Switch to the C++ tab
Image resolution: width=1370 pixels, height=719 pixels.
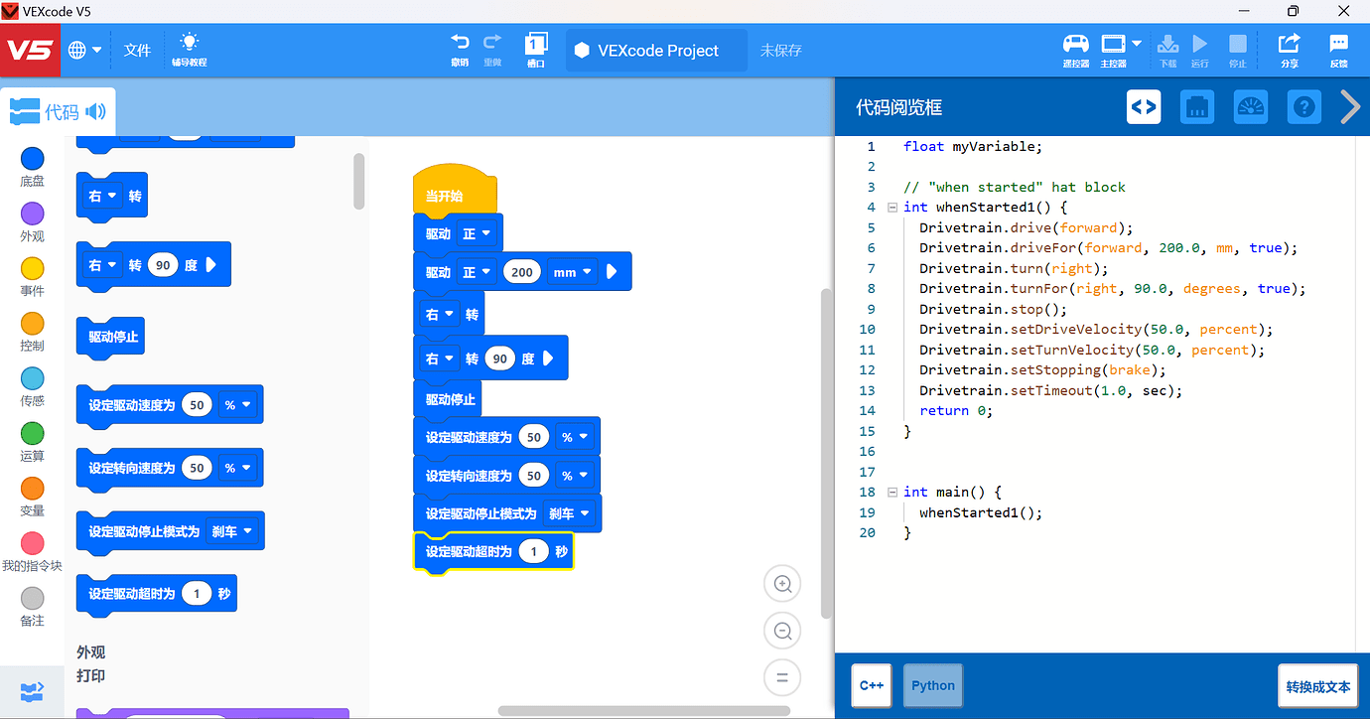click(x=871, y=685)
